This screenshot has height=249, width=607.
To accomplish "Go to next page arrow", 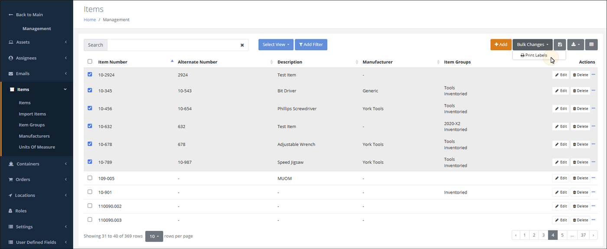I will pyautogui.click(x=594, y=235).
